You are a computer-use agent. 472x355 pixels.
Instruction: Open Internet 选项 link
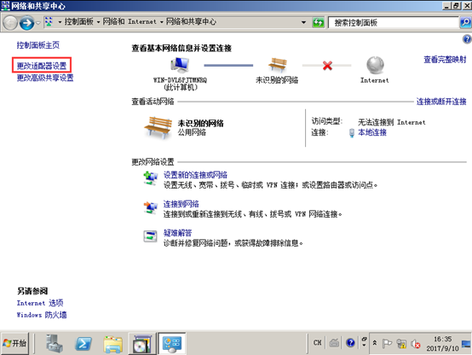point(40,303)
